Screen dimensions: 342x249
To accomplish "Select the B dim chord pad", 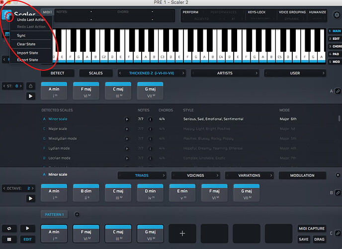I will pyautogui.click(x=86, y=193).
